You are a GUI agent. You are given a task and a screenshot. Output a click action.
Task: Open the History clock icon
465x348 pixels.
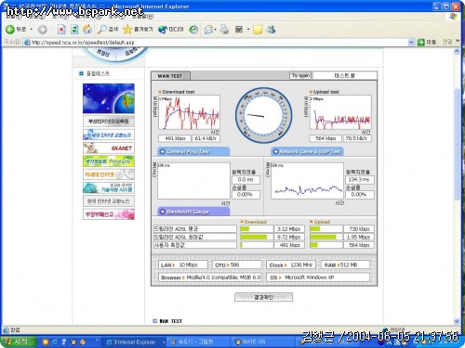193,30
